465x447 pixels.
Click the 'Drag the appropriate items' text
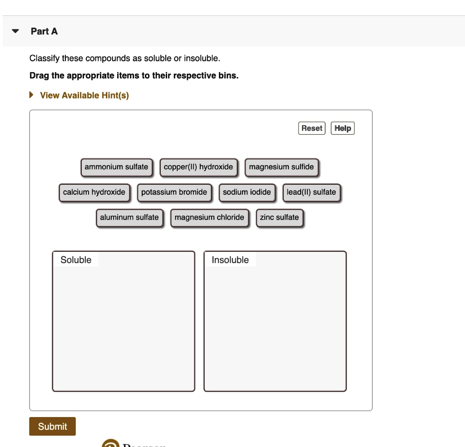[134, 75]
